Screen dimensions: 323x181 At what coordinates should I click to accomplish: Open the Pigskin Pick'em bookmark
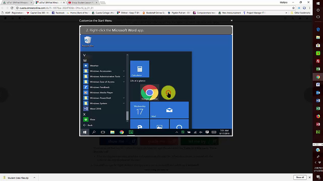pyautogui.click(x=179, y=13)
